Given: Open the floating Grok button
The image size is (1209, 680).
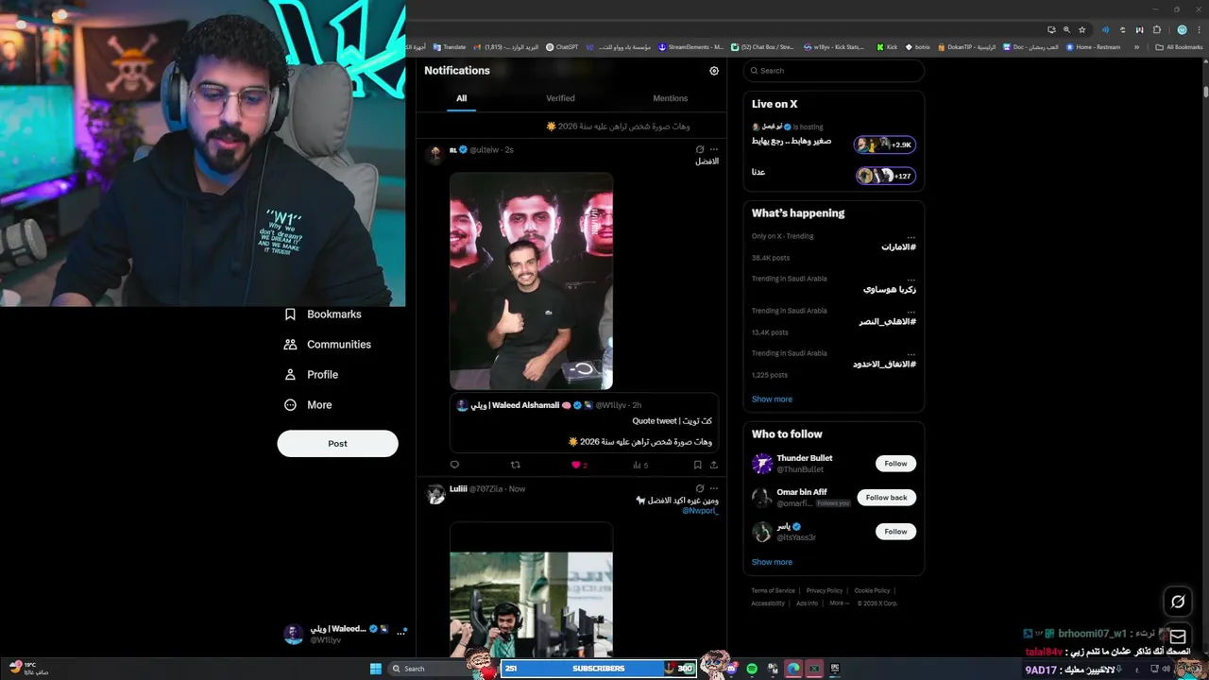Looking at the screenshot, I should pyautogui.click(x=1178, y=602).
